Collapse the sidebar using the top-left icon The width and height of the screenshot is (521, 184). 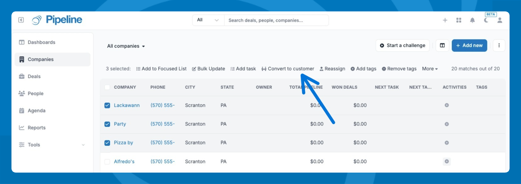21,20
